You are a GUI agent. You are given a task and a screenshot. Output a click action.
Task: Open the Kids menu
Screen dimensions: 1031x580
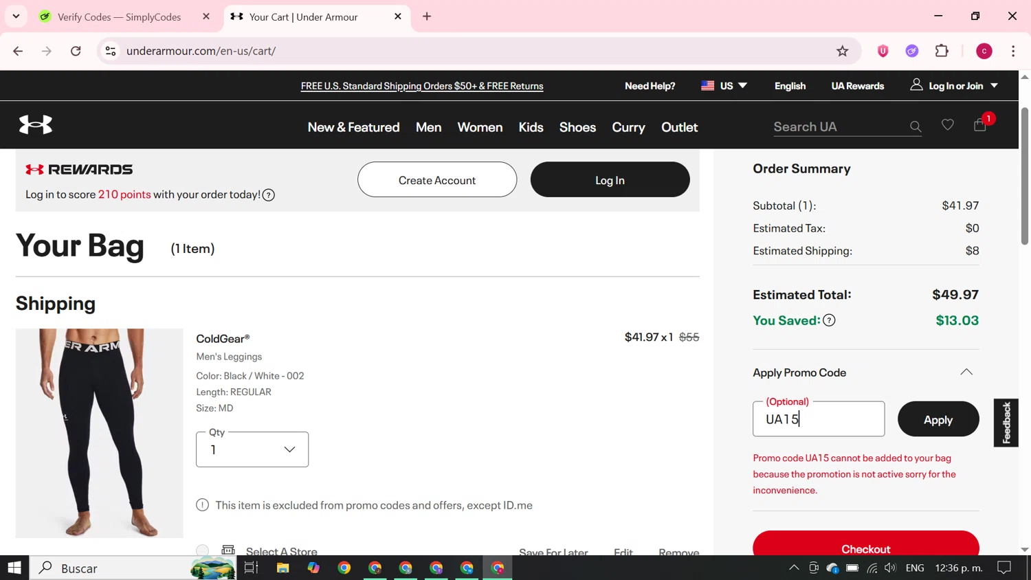point(531,127)
